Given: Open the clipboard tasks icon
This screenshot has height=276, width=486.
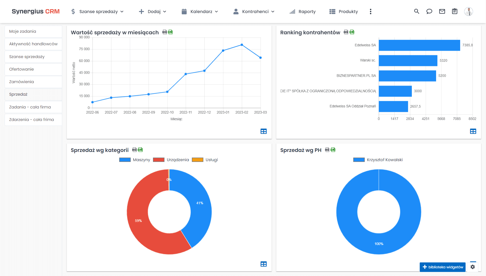Looking at the screenshot, I should pyautogui.click(x=455, y=11).
